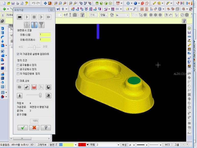
Task: Rewind the verify simulation to start
Action: coord(20,17)
